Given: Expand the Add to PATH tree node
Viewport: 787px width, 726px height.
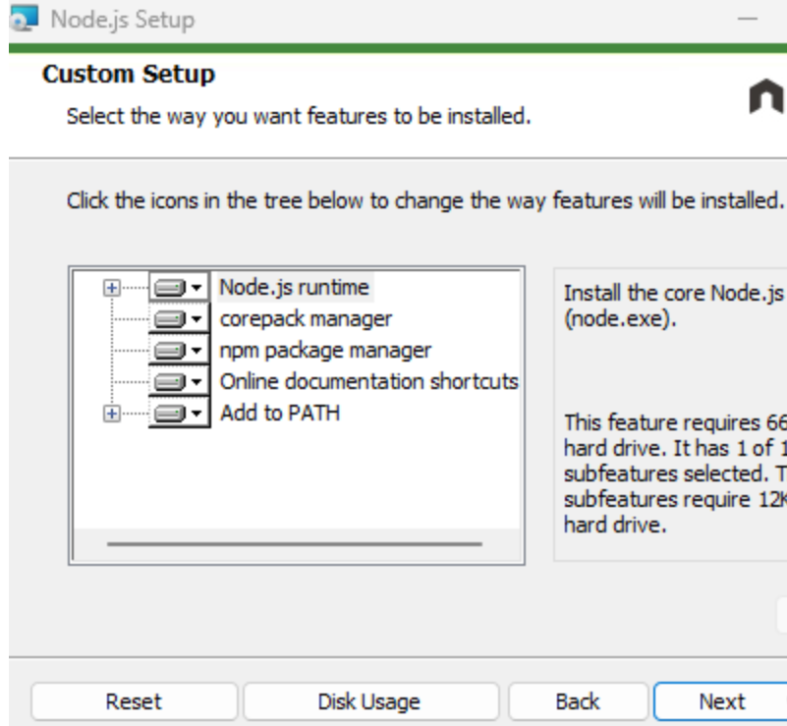Looking at the screenshot, I should pos(112,414).
